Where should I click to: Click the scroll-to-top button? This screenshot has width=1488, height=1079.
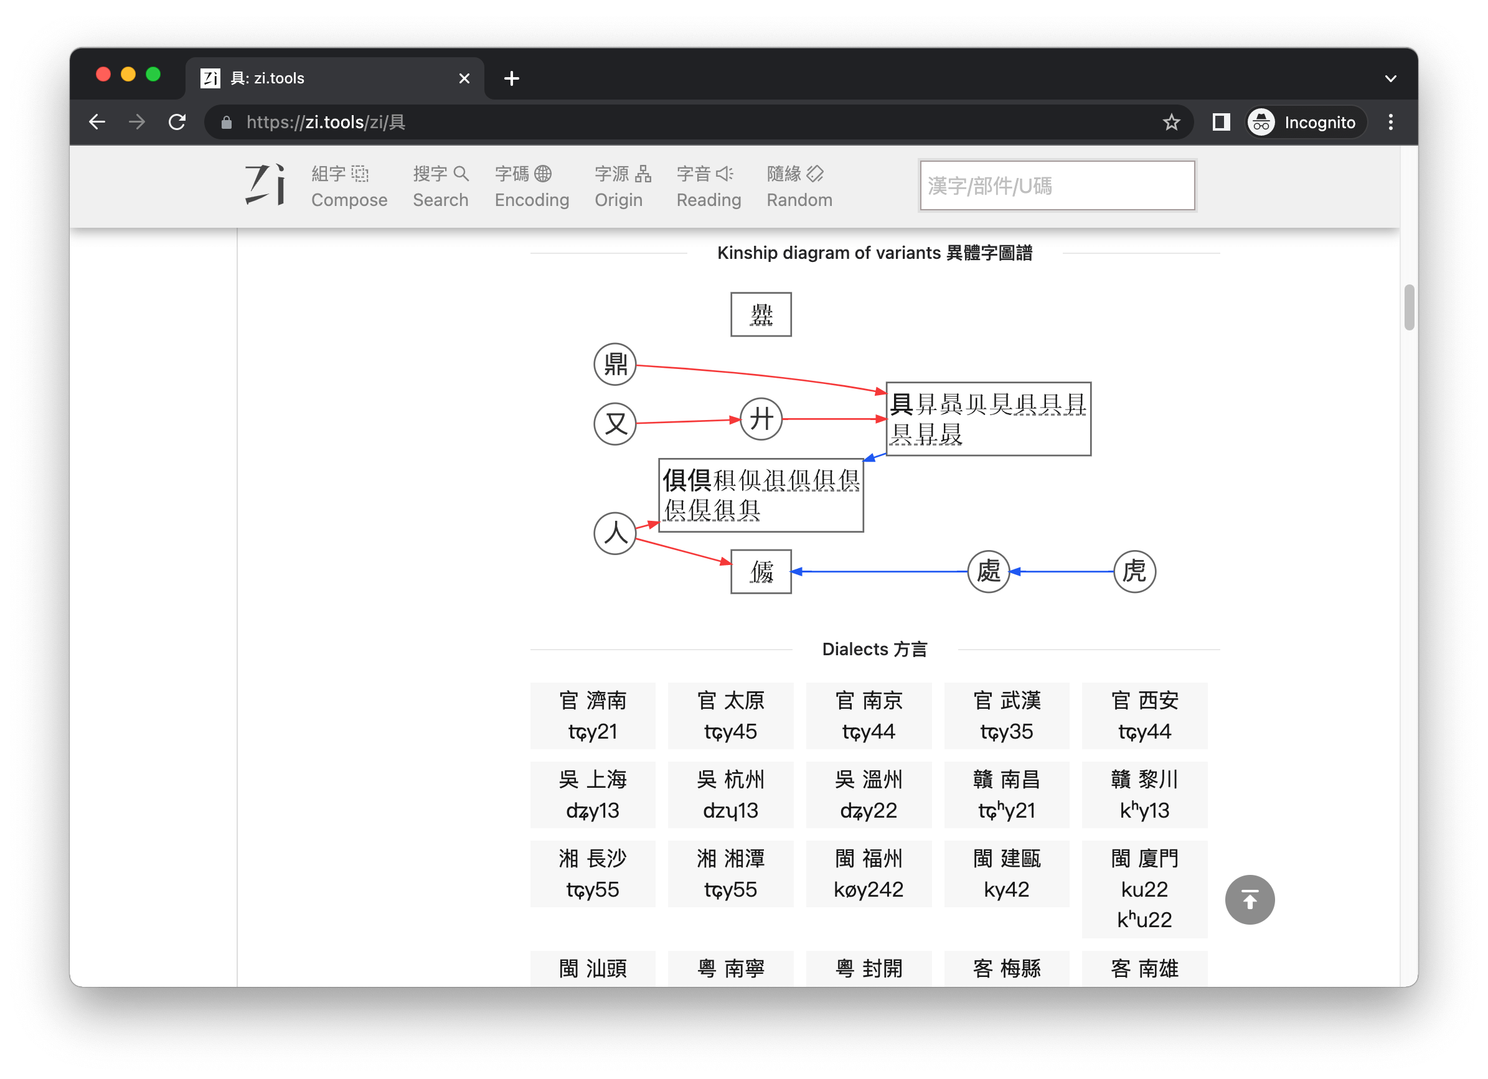1251,900
